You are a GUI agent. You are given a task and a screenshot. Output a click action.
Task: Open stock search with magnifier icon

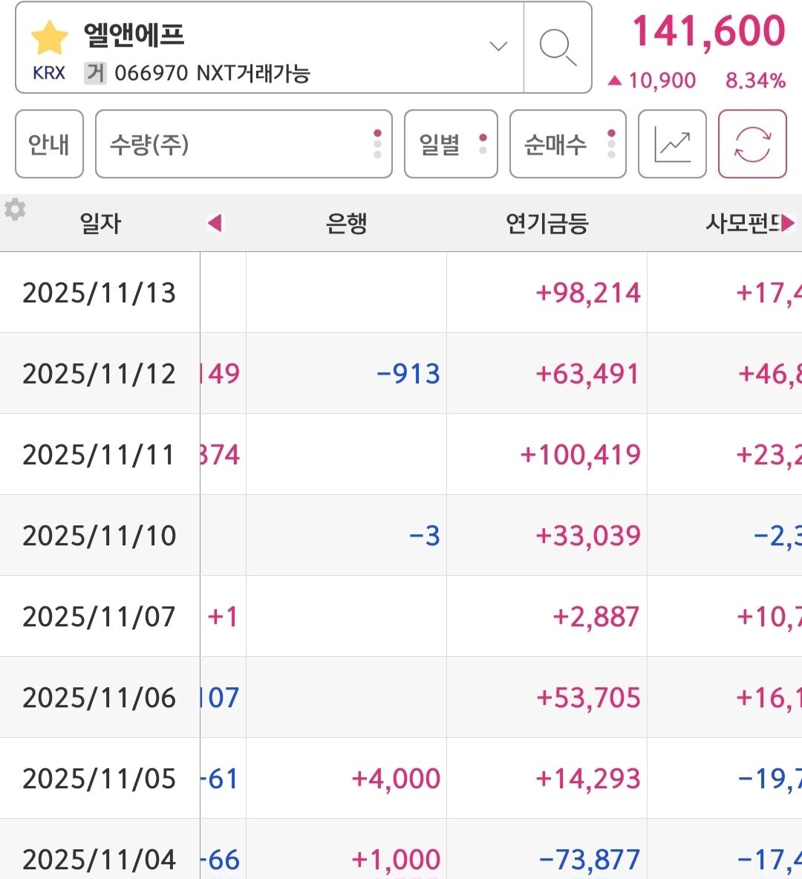[558, 48]
